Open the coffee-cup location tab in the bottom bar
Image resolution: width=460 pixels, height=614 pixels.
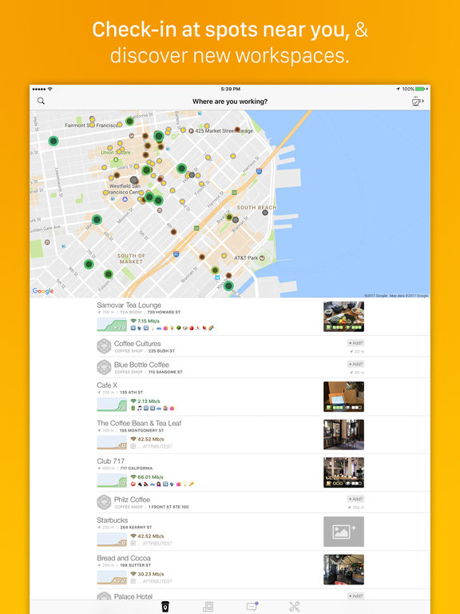tap(165, 607)
